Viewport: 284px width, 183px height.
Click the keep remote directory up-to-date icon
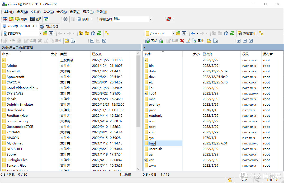click(x=46, y=19)
